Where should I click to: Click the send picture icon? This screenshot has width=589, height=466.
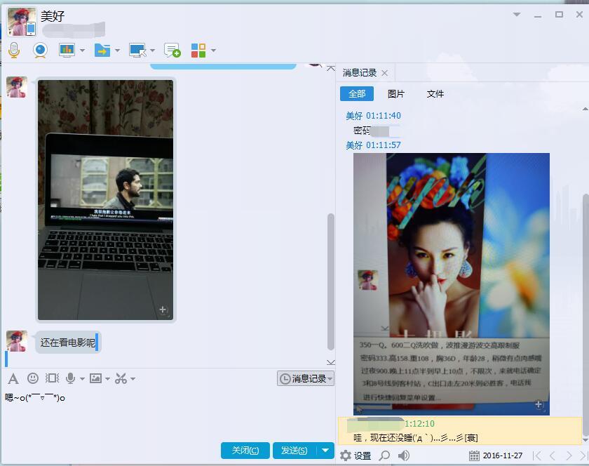pyautogui.click(x=95, y=378)
